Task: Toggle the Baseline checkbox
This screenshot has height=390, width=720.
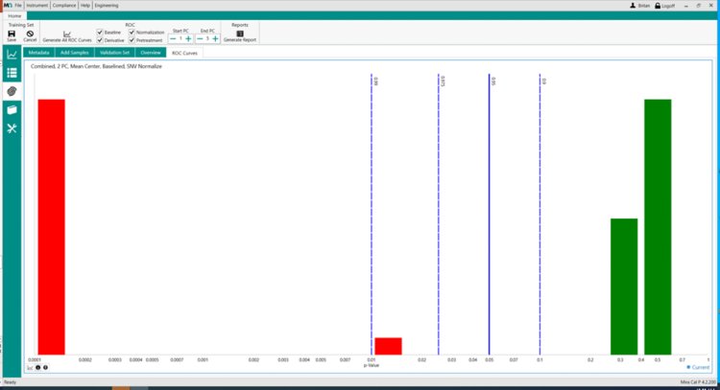Action: (x=100, y=32)
